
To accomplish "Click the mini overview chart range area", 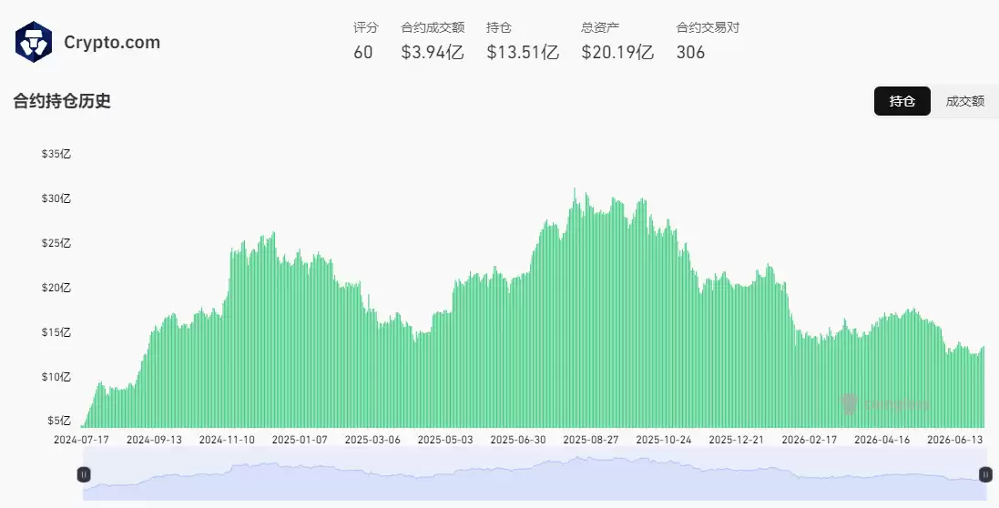I will pos(535,474).
